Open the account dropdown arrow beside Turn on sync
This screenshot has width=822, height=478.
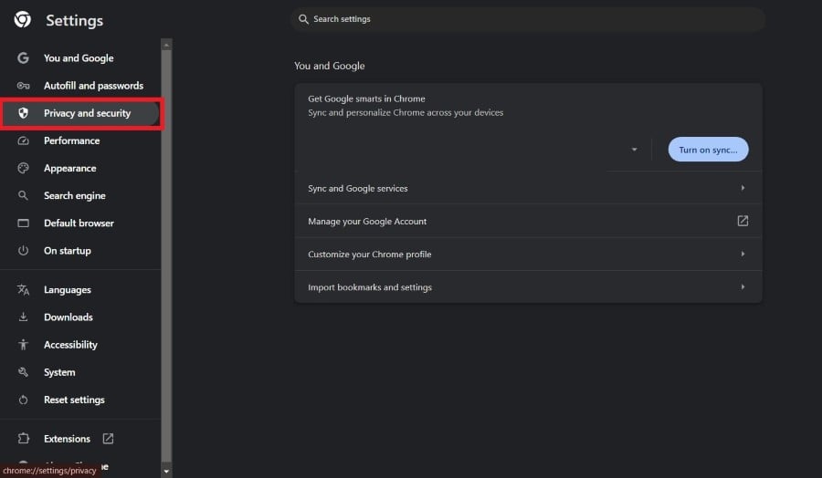(x=635, y=150)
